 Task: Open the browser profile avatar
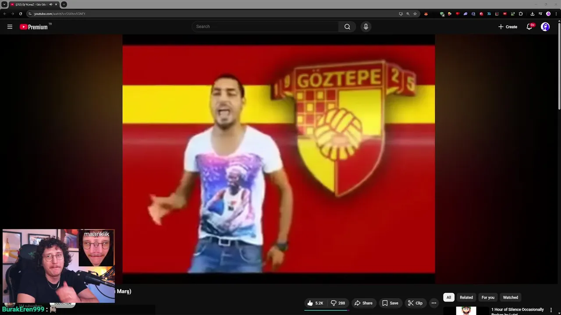pos(548,14)
